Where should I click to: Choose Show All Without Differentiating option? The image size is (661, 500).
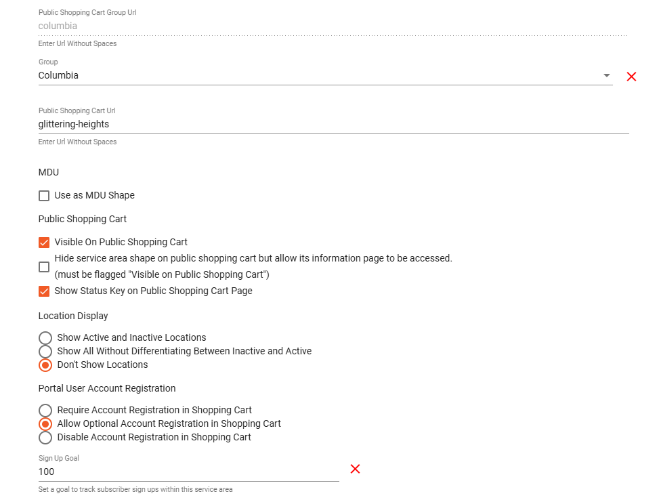(x=45, y=351)
